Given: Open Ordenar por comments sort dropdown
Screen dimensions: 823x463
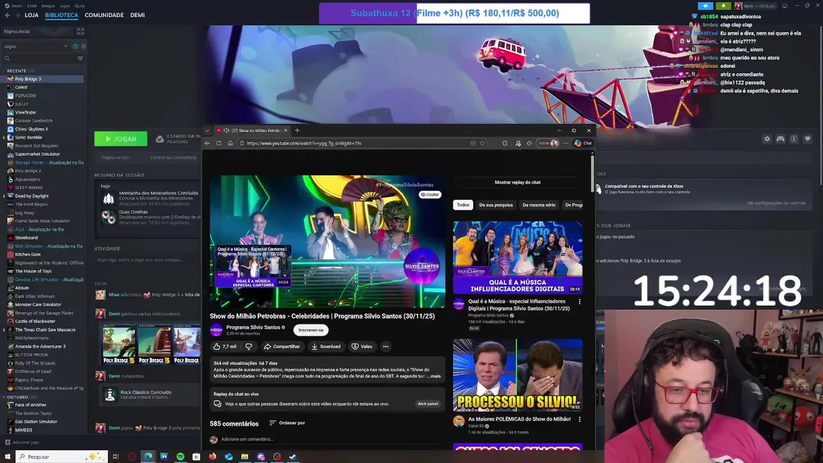Looking at the screenshot, I should click(287, 423).
